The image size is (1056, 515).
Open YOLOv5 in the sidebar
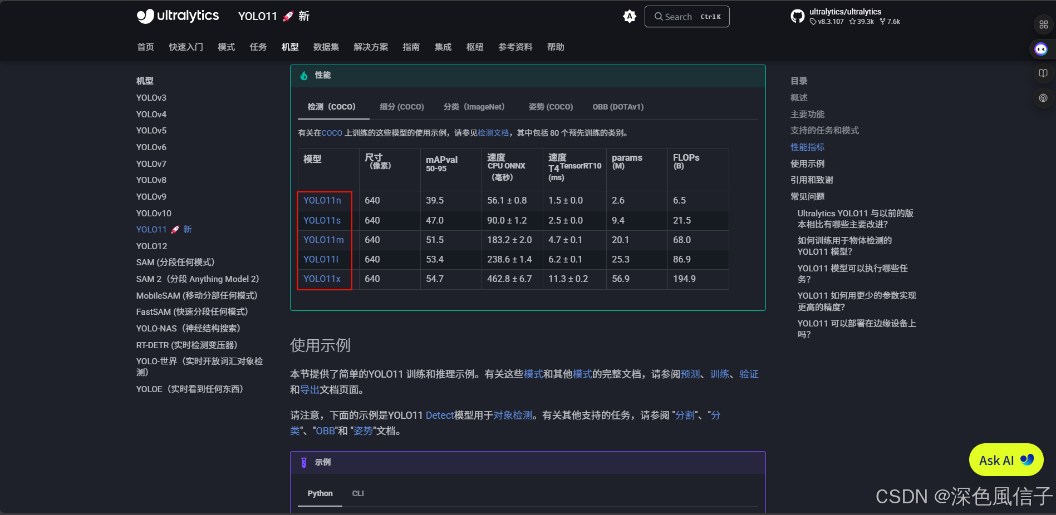coord(151,131)
